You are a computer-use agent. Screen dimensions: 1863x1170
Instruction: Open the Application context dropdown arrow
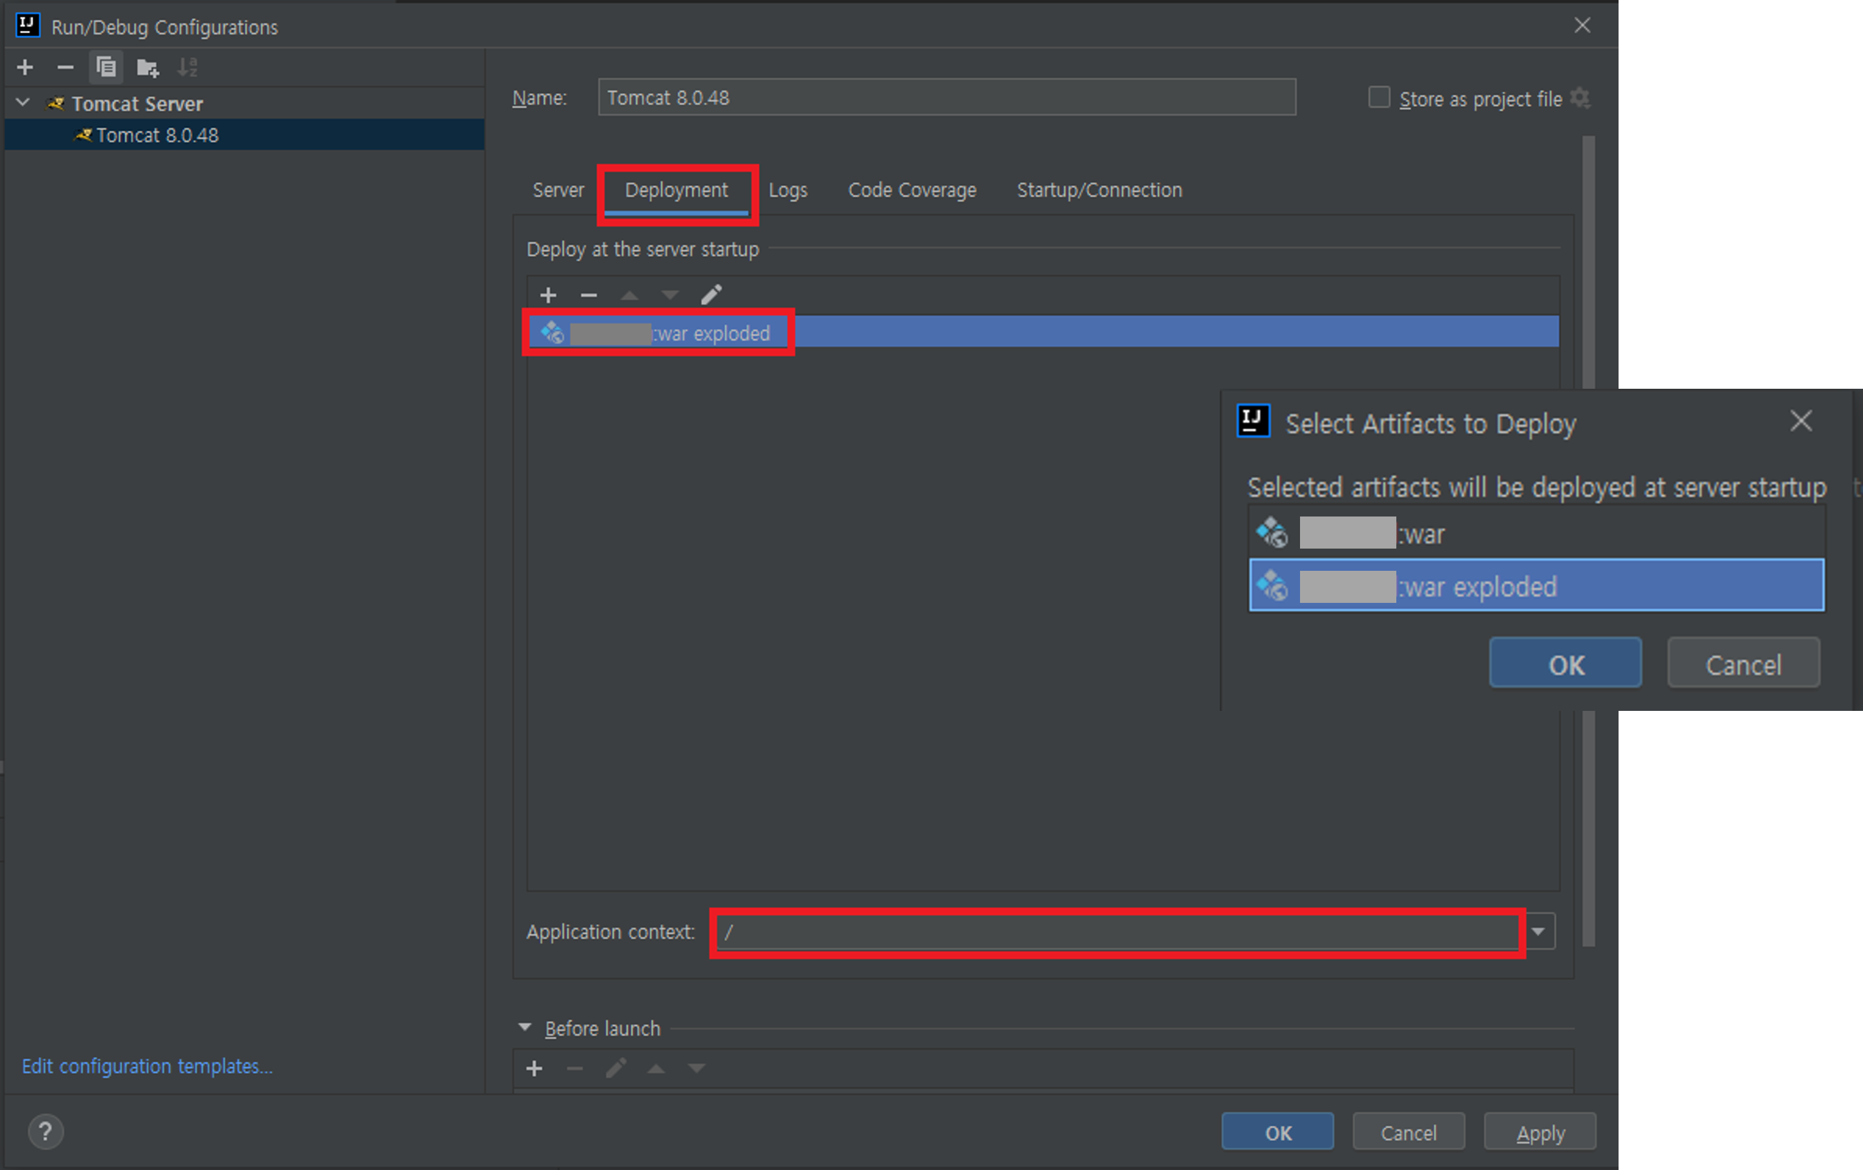click(1538, 932)
